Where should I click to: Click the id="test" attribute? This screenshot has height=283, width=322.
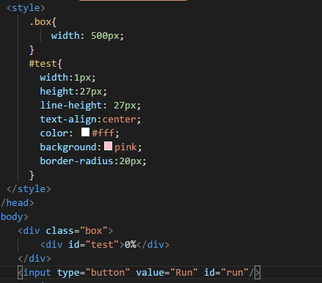(x=93, y=245)
